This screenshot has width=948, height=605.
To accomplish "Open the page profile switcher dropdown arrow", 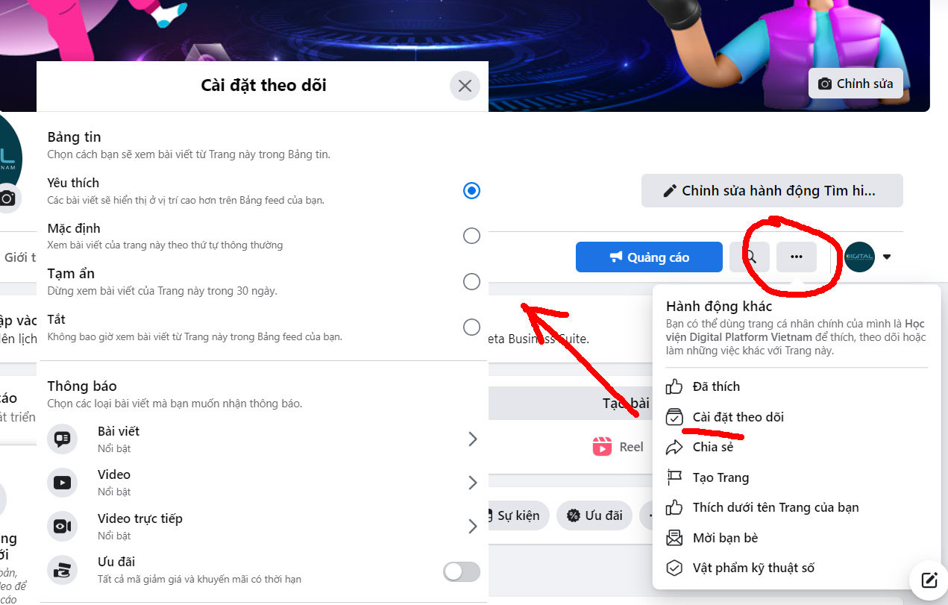I will pos(886,257).
